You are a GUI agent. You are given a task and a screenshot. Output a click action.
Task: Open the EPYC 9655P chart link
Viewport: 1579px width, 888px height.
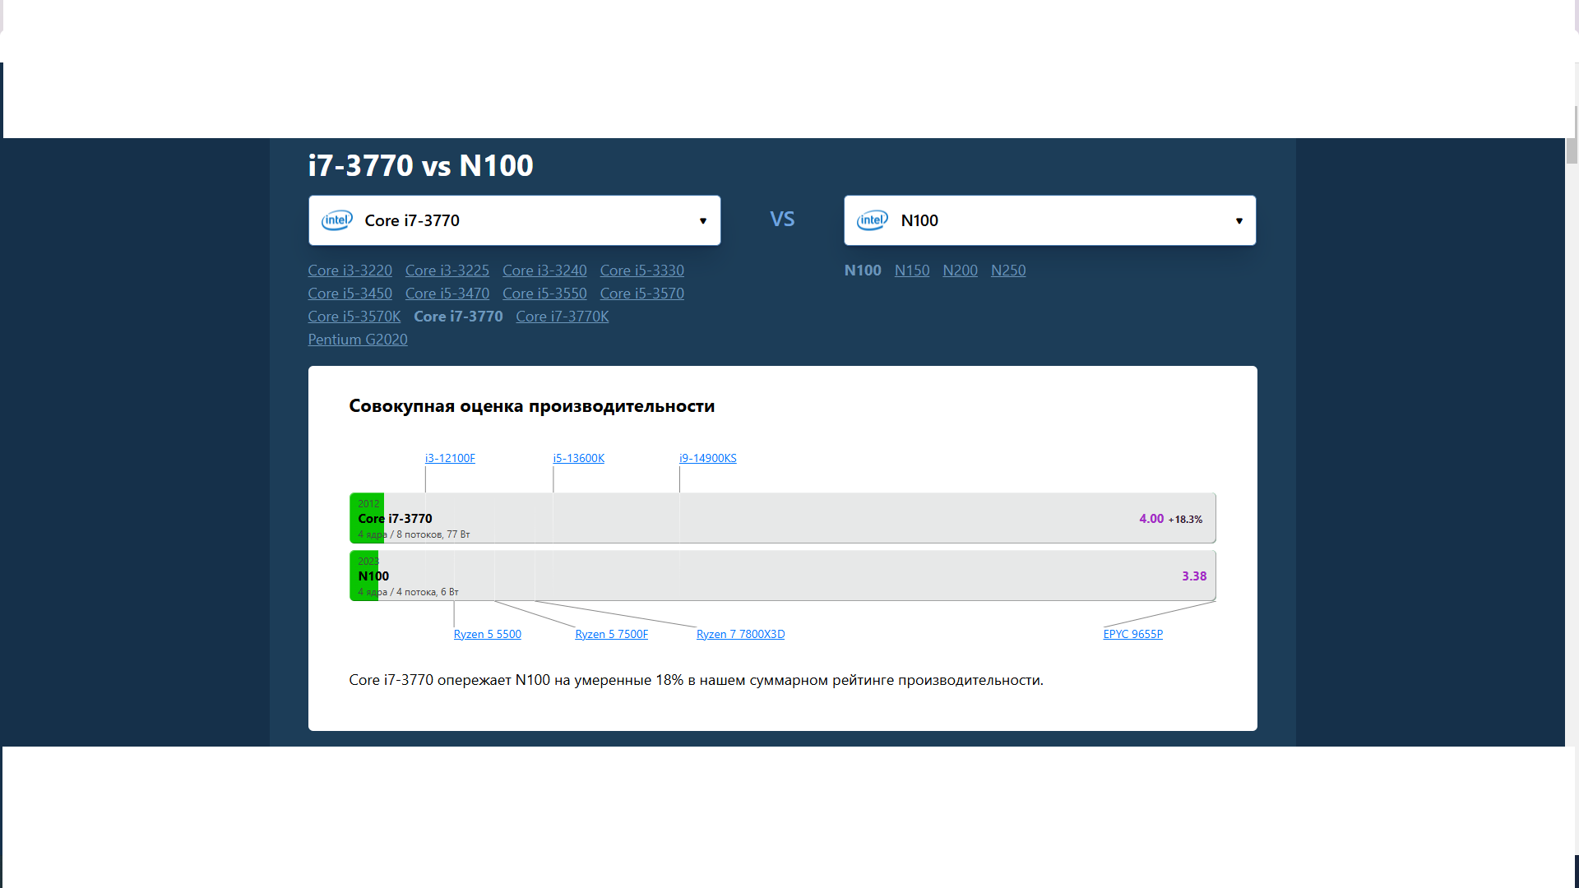(x=1133, y=634)
